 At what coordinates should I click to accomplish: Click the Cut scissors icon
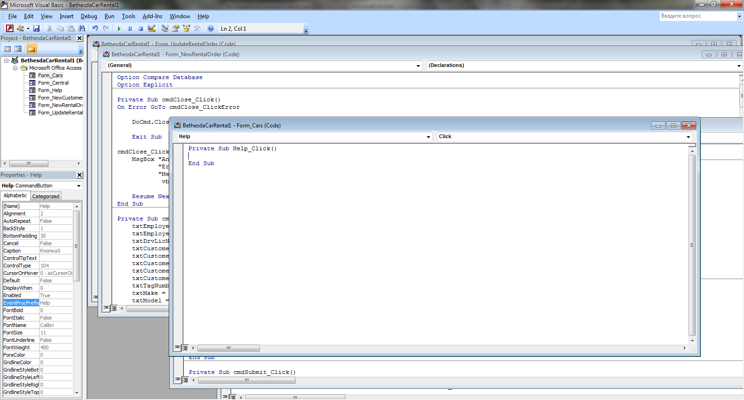pyautogui.click(x=49, y=28)
